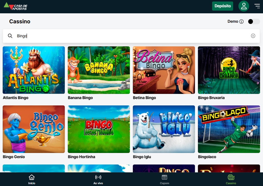Click the search magnifier icon
The height and width of the screenshot is (186, 263).
[10, 36]
